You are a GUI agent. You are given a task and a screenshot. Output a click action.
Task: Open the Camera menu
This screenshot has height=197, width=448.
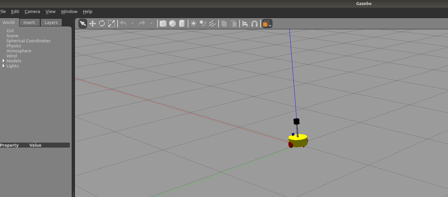(x=32, y=12)
